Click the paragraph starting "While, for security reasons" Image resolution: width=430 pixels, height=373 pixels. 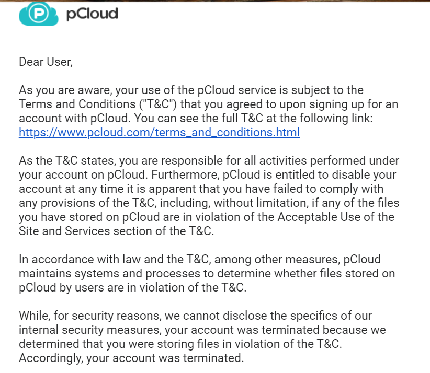coord(202,337)
